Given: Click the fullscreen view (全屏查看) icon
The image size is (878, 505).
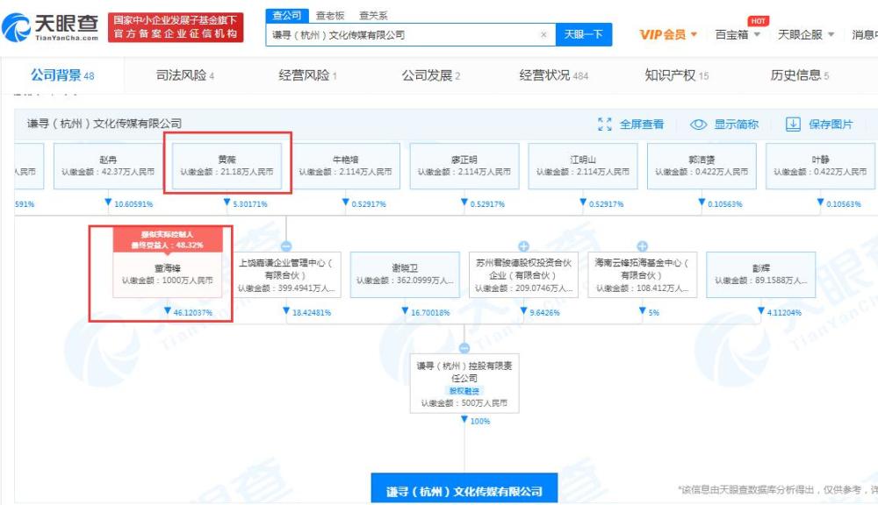Looking at the screenshot, I should coord(605,124).
